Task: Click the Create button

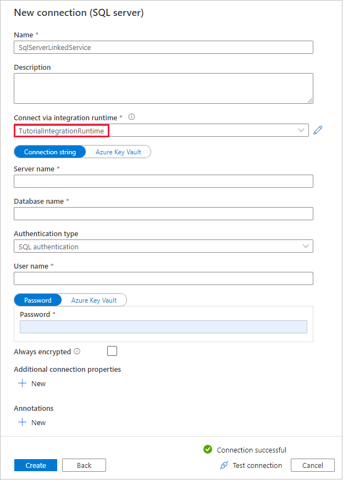Action: pos(35,465)
